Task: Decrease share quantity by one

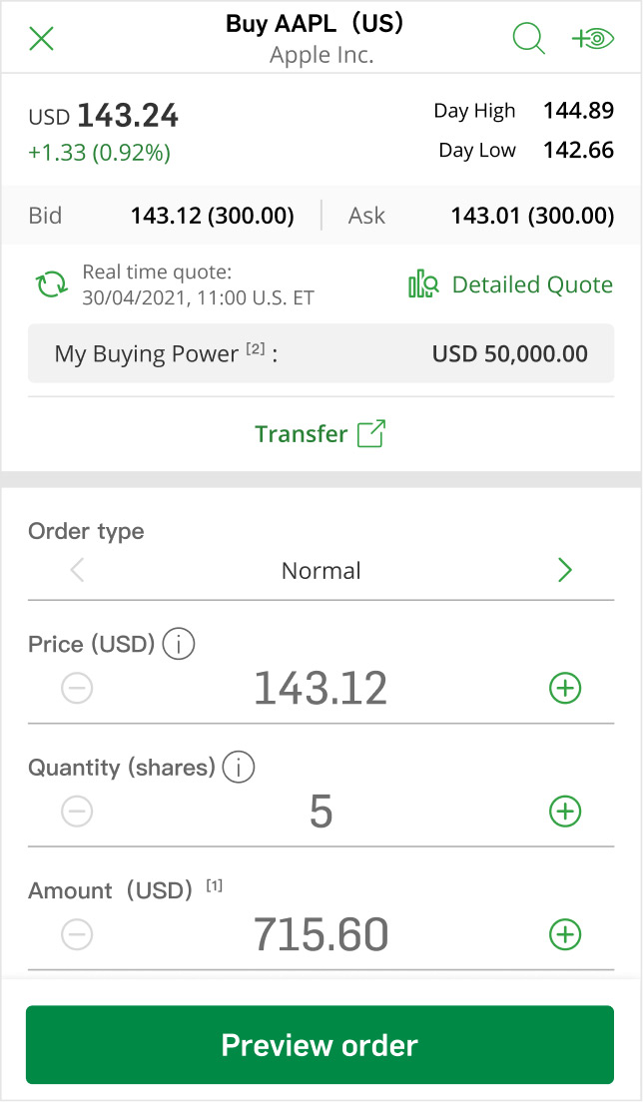Action: pyautogui.click(x=77, y=812)
